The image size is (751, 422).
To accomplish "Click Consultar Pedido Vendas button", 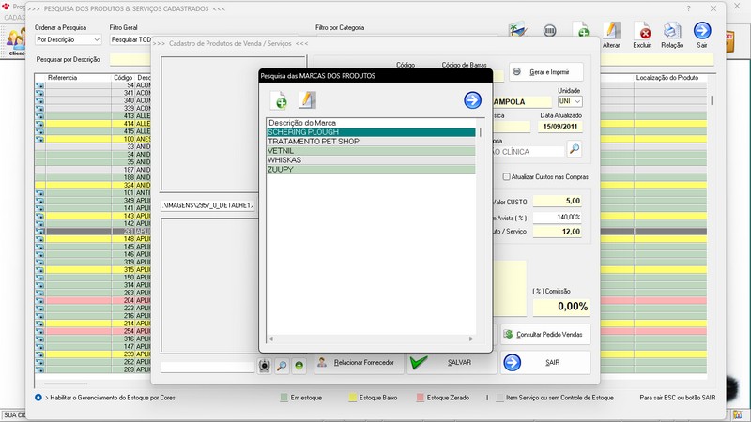I will (x=545, y=334).
